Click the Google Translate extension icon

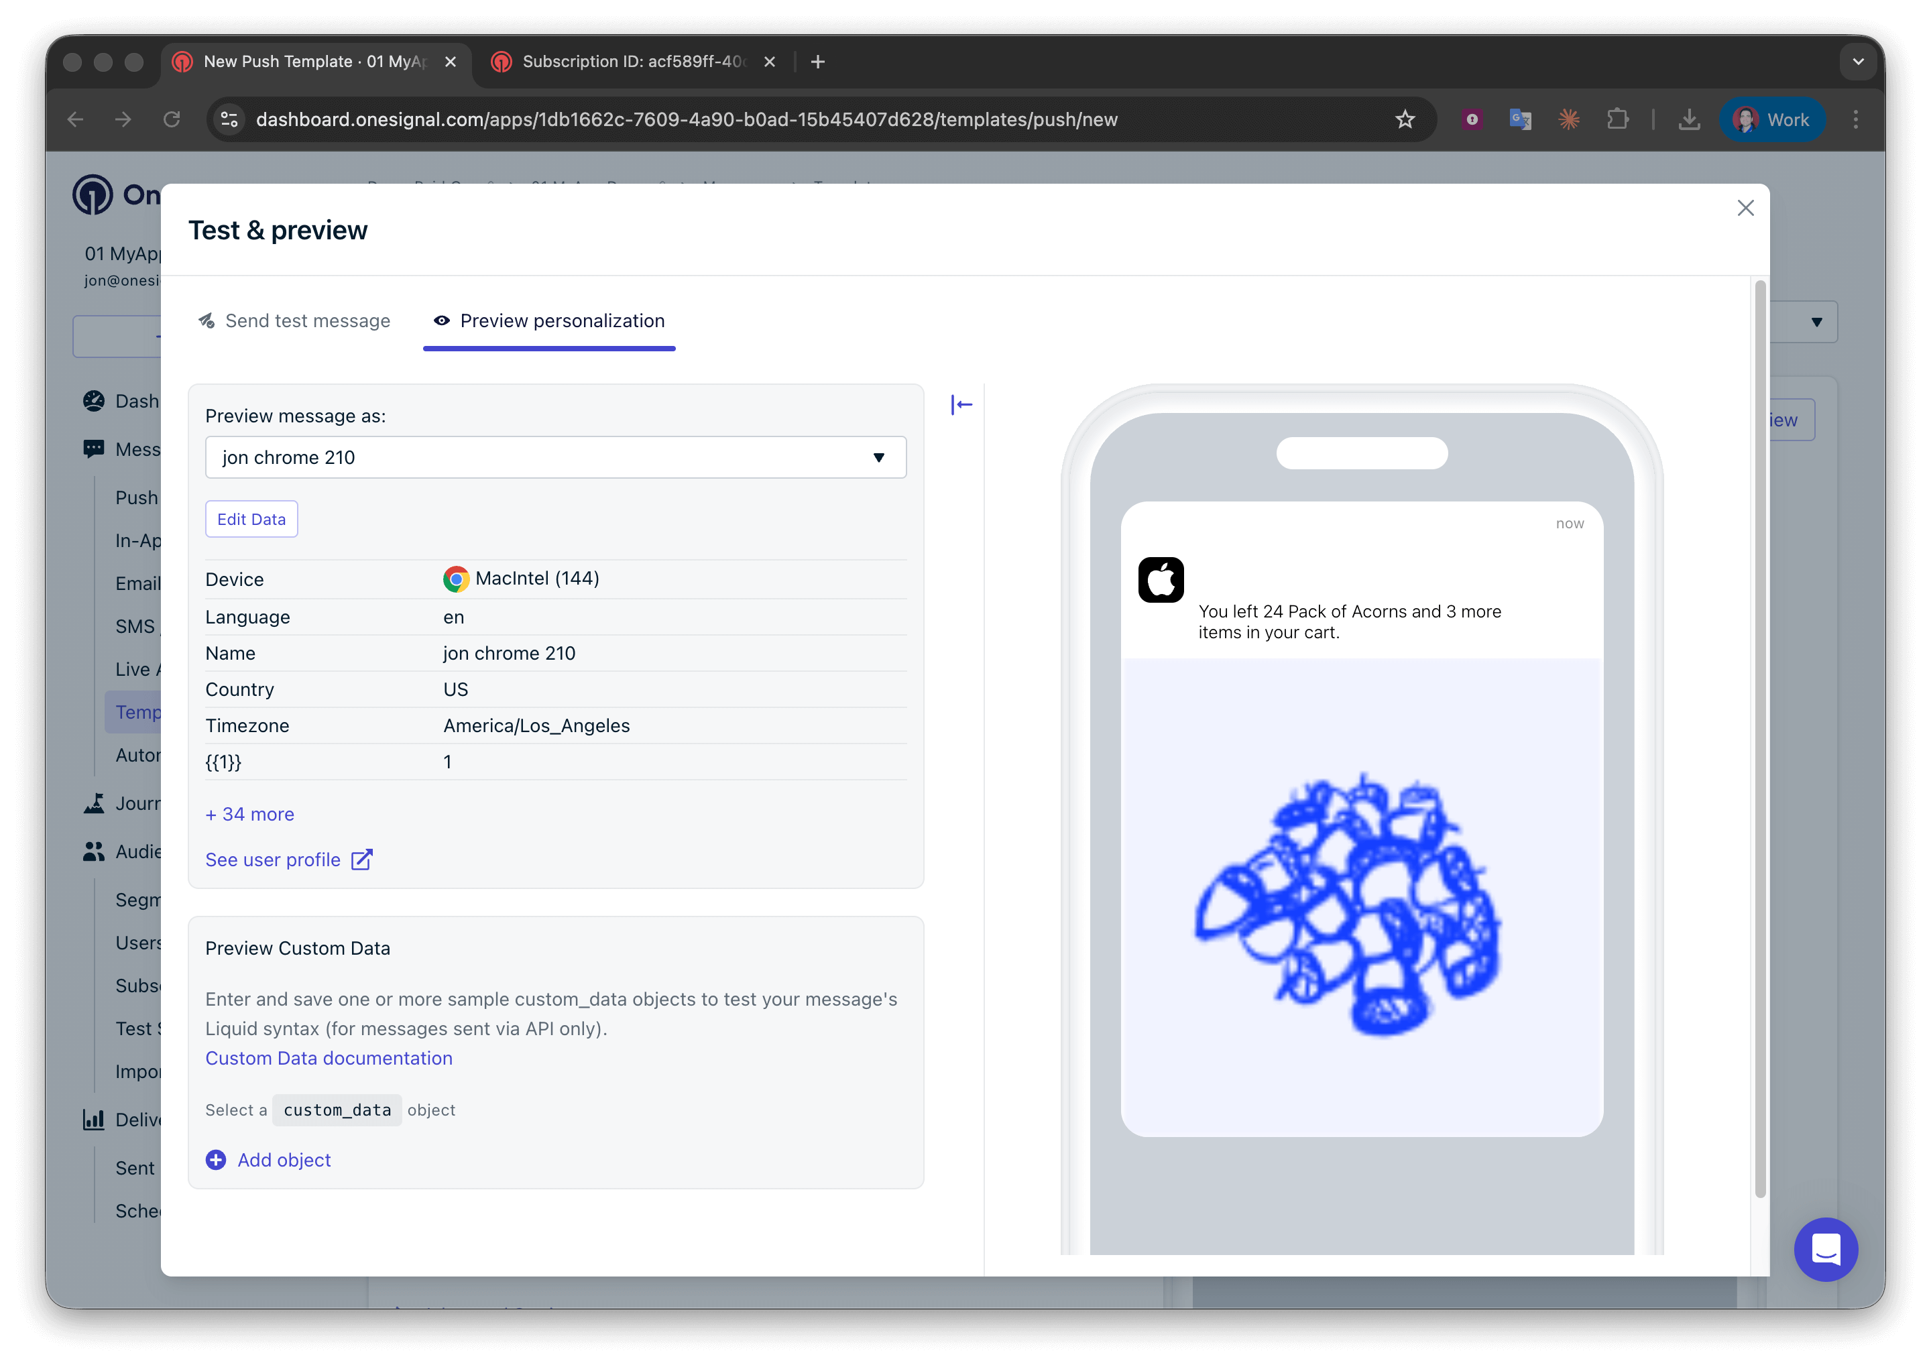pyautogui.click(x=1520, y=119)
